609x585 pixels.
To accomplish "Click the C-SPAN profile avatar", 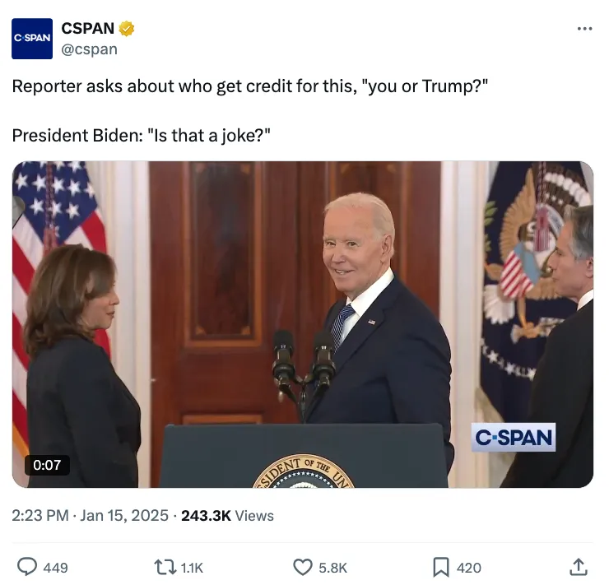I will pyautogui.click(x=32, y=39).
